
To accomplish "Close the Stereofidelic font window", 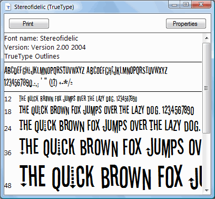I will (201, 5).
